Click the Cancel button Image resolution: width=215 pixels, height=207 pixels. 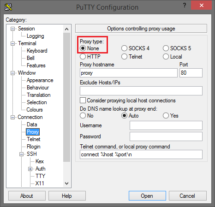[x=188, y=196]
